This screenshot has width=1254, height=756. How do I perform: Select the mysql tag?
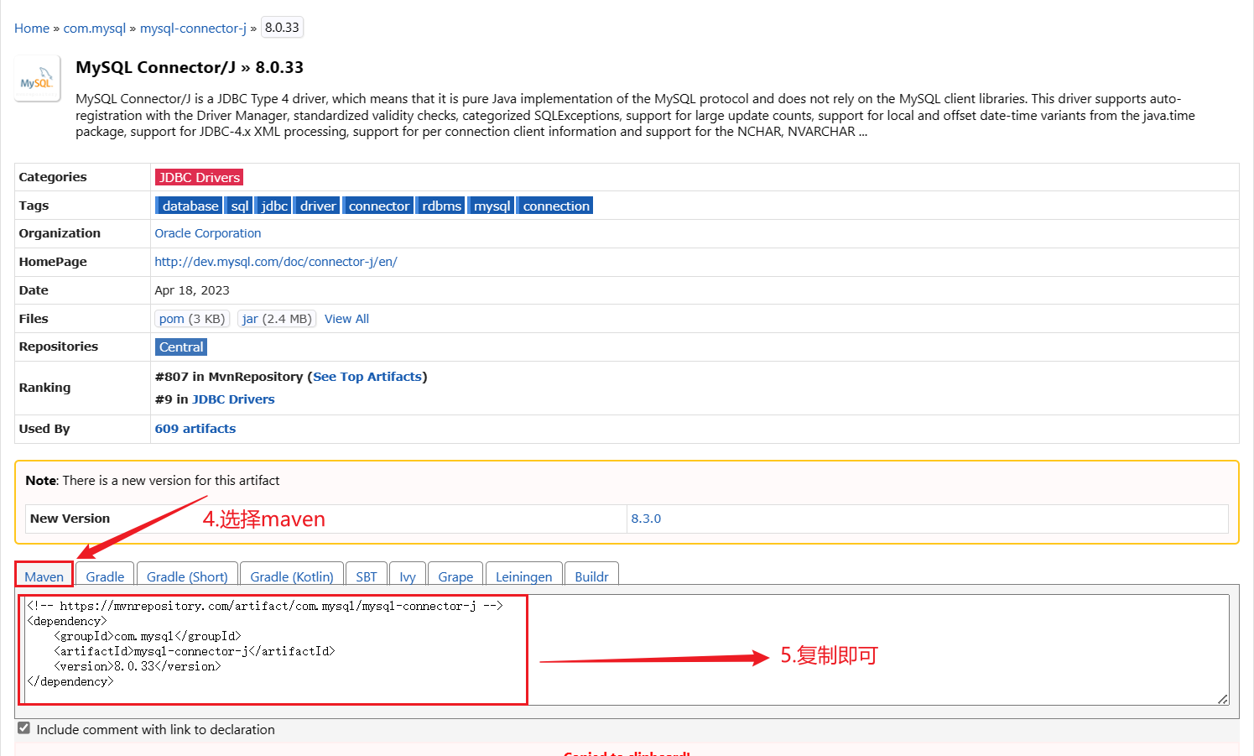click(x=492, y=206)
